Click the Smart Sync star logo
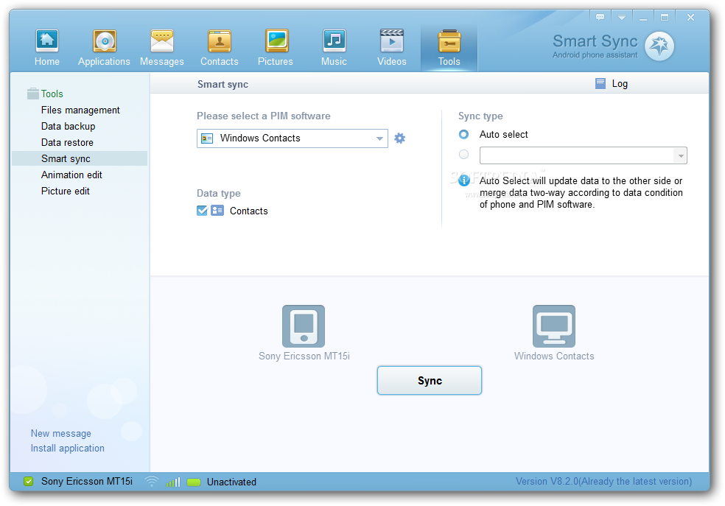Image resolution: width=725 pixels, height=506 pixels. pyautogui.click(x=659, y=46)
